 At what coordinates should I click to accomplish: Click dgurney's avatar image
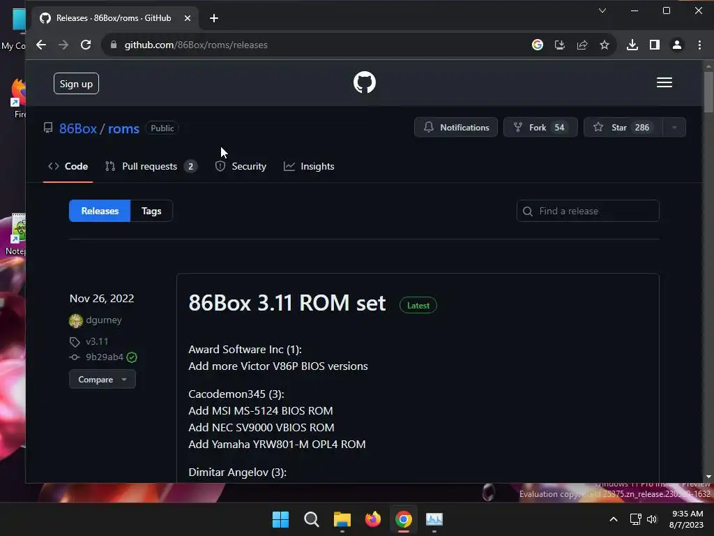(75, 321)
